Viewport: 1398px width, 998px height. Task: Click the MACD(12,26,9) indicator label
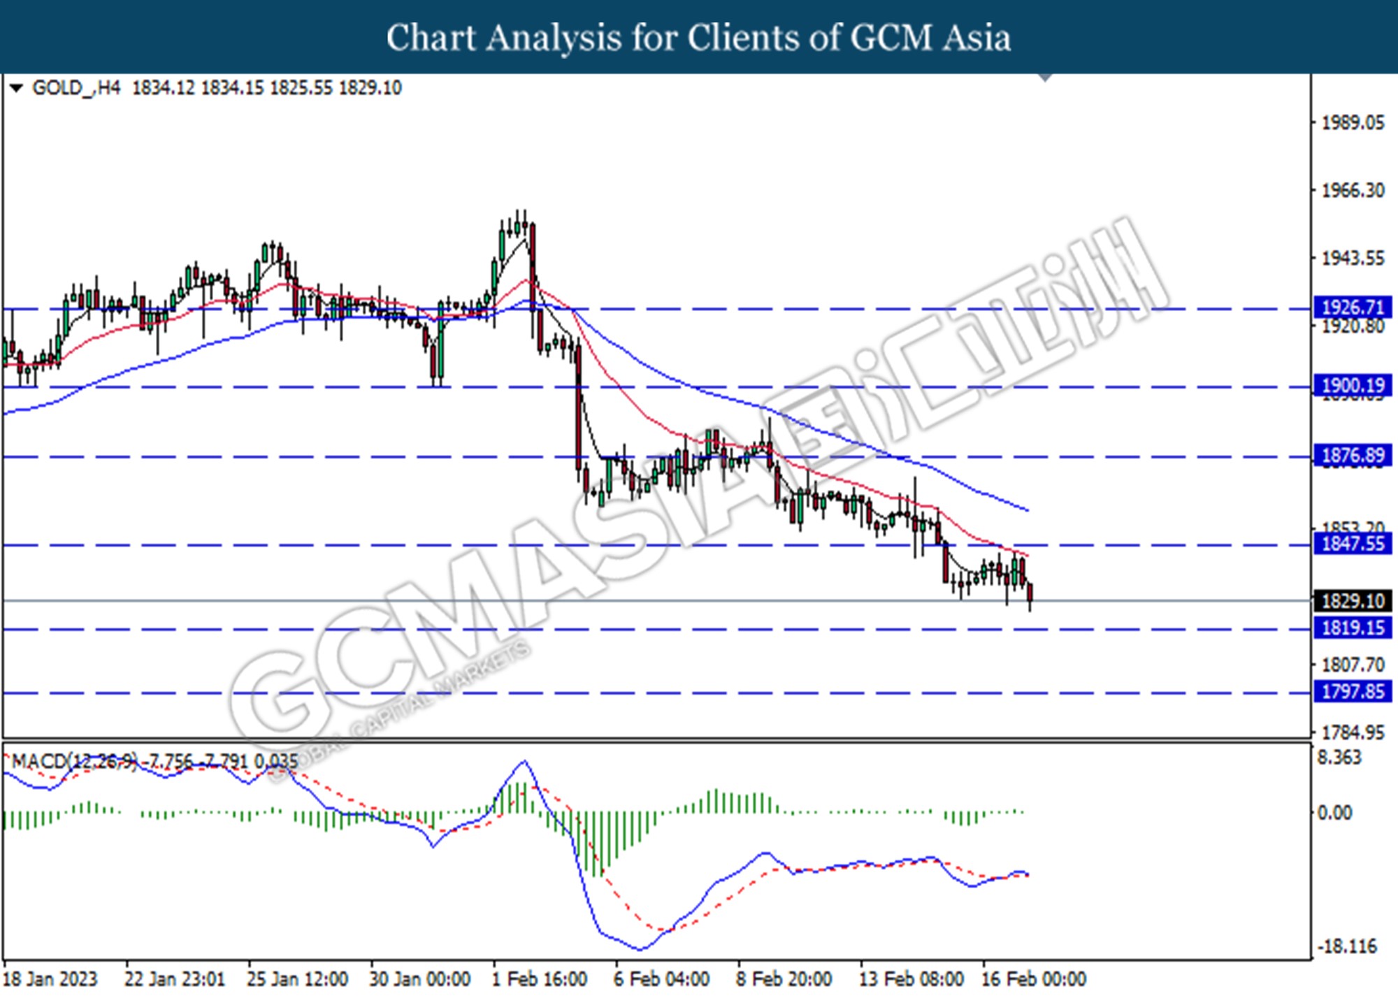pos(74,761)
